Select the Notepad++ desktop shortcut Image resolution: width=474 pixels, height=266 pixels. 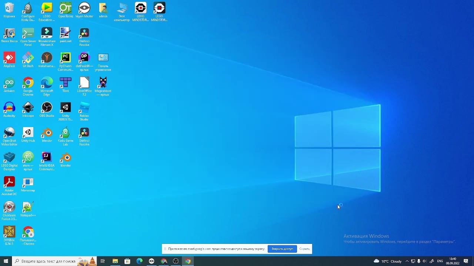[28, 208]
